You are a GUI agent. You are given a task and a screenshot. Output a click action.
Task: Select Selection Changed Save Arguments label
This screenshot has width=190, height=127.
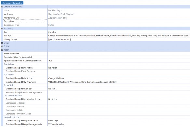click(21, 71)
